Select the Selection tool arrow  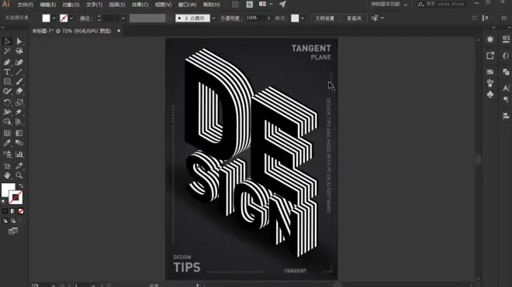7,41
